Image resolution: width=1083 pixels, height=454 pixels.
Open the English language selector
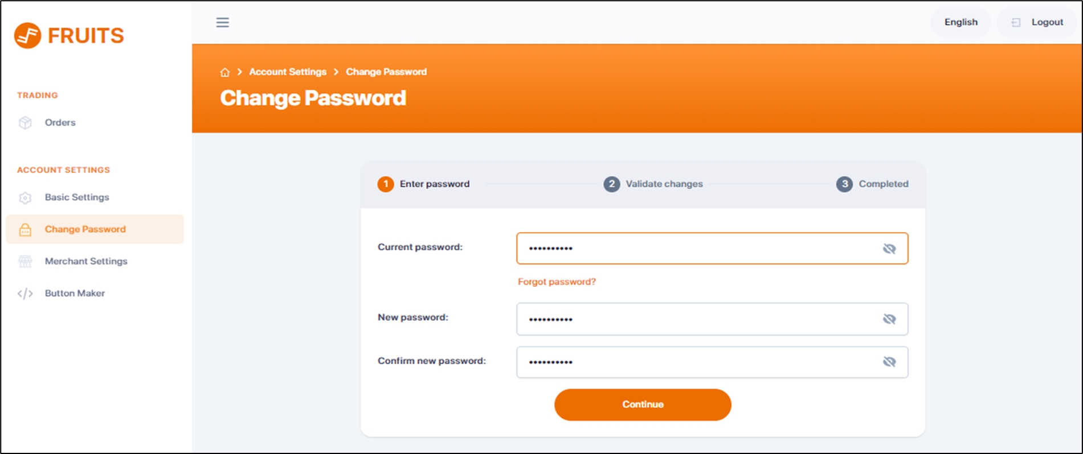961,22
